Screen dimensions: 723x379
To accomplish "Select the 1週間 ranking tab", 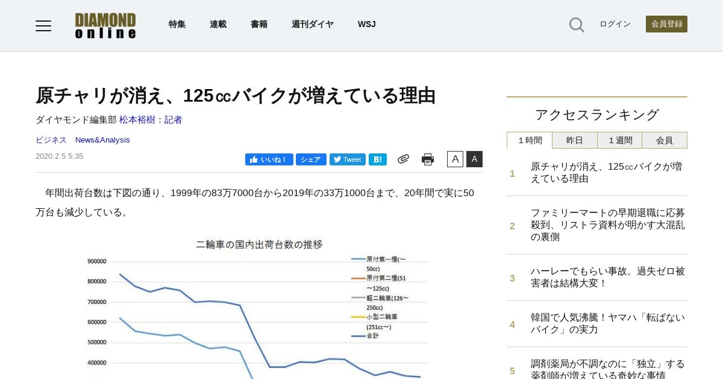I will (x=620, y=140).
